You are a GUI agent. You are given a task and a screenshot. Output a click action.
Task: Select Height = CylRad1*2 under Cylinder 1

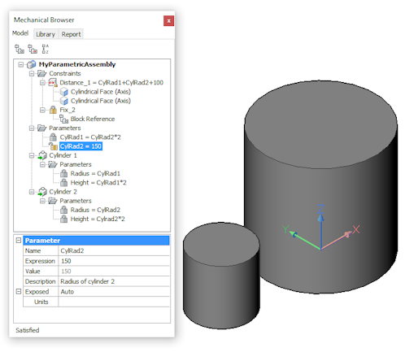click(x=98, y=183)
